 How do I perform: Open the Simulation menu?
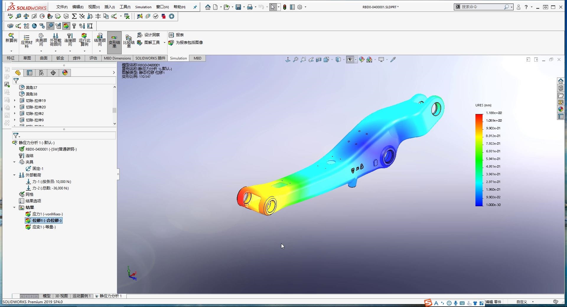pos(143,7)
